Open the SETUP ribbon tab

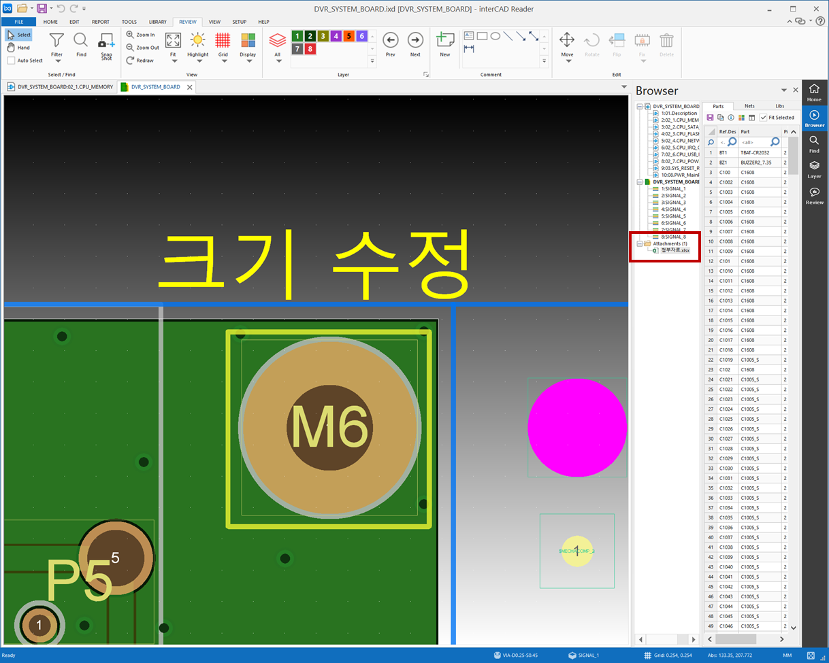pos(240,21)
